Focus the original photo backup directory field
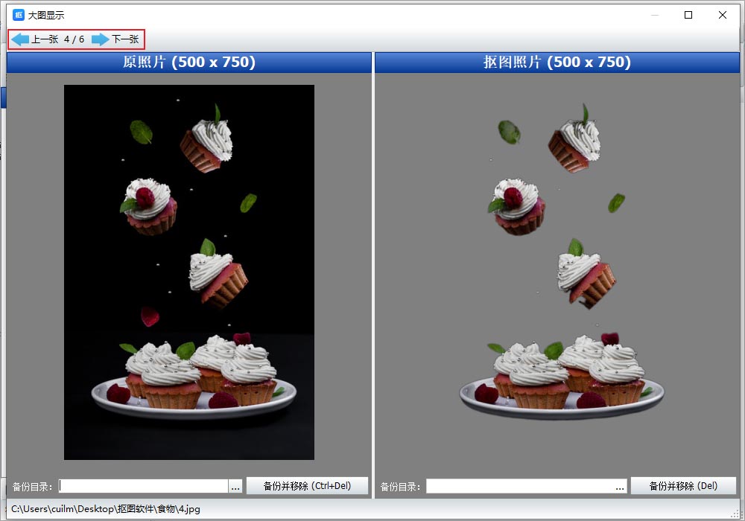745x521 pixels. 143,486
